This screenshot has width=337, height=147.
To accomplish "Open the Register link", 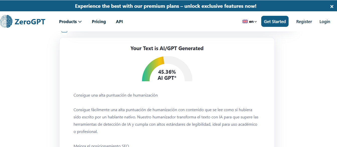I will [x=304, y=22].
